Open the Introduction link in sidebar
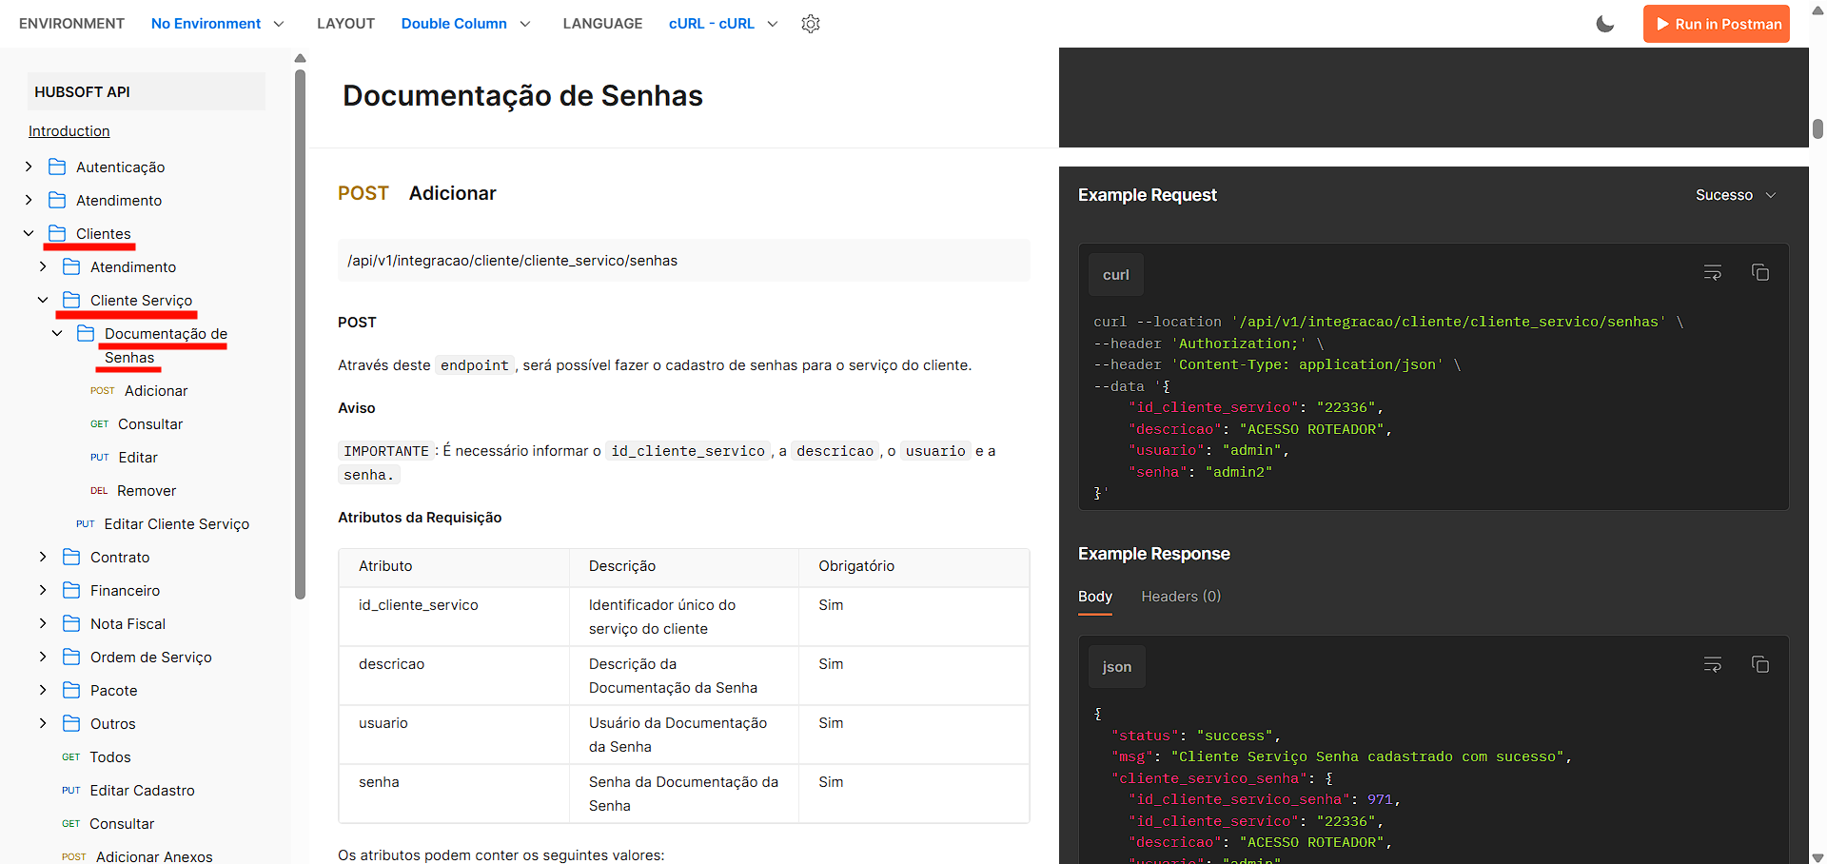Viewport: 1827px width, 864px height. [x=69, y=131]
